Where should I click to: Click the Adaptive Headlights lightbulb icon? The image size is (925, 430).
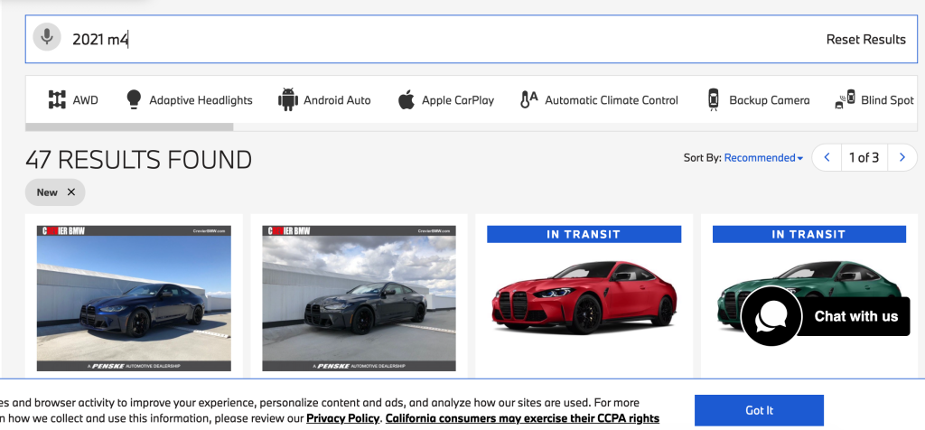point(134,99)
